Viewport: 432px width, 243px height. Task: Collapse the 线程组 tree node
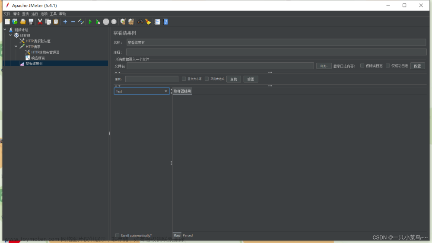[10, 35]
